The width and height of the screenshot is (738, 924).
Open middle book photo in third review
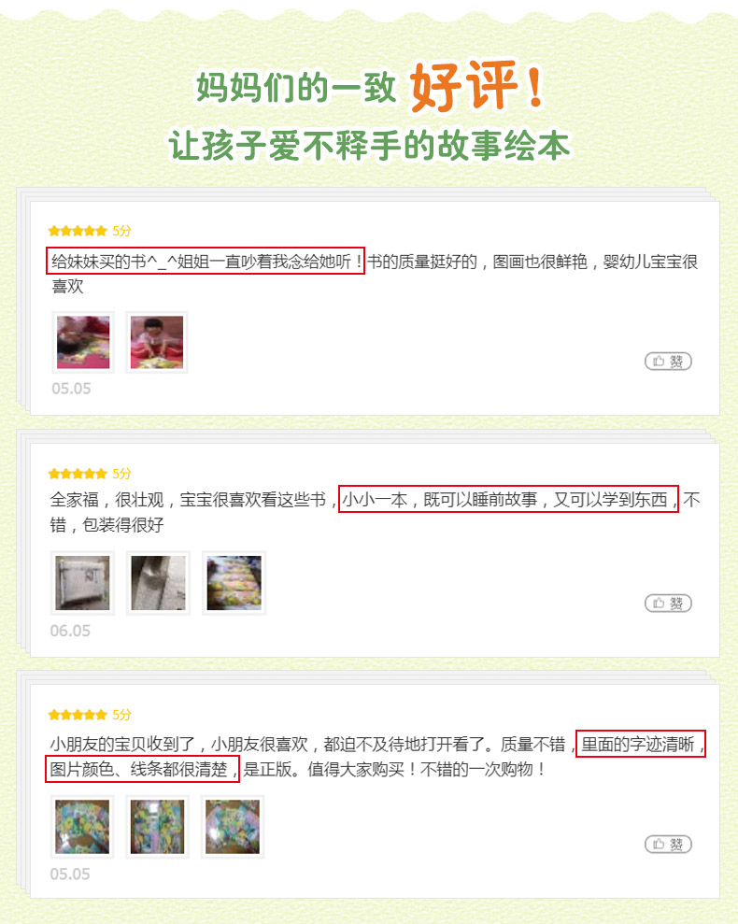point(157,827)
